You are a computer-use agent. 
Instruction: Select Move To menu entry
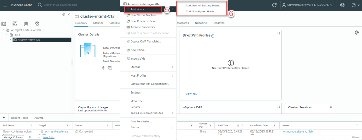[x=137, y=101]
